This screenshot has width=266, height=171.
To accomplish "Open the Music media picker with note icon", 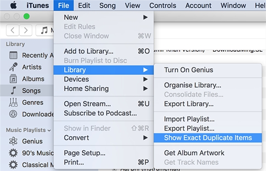I will [45, 30].
